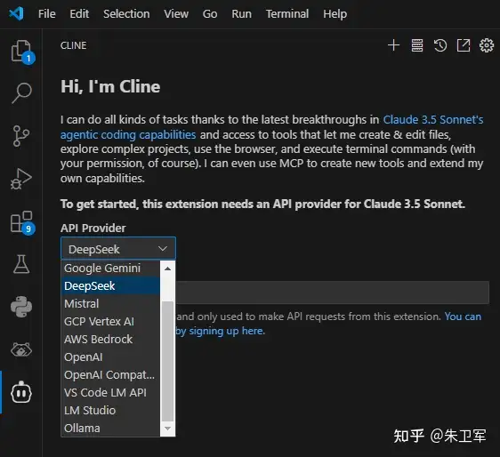
Task: Open the raccoon extension icon
Action: click(x=21, y=349)
